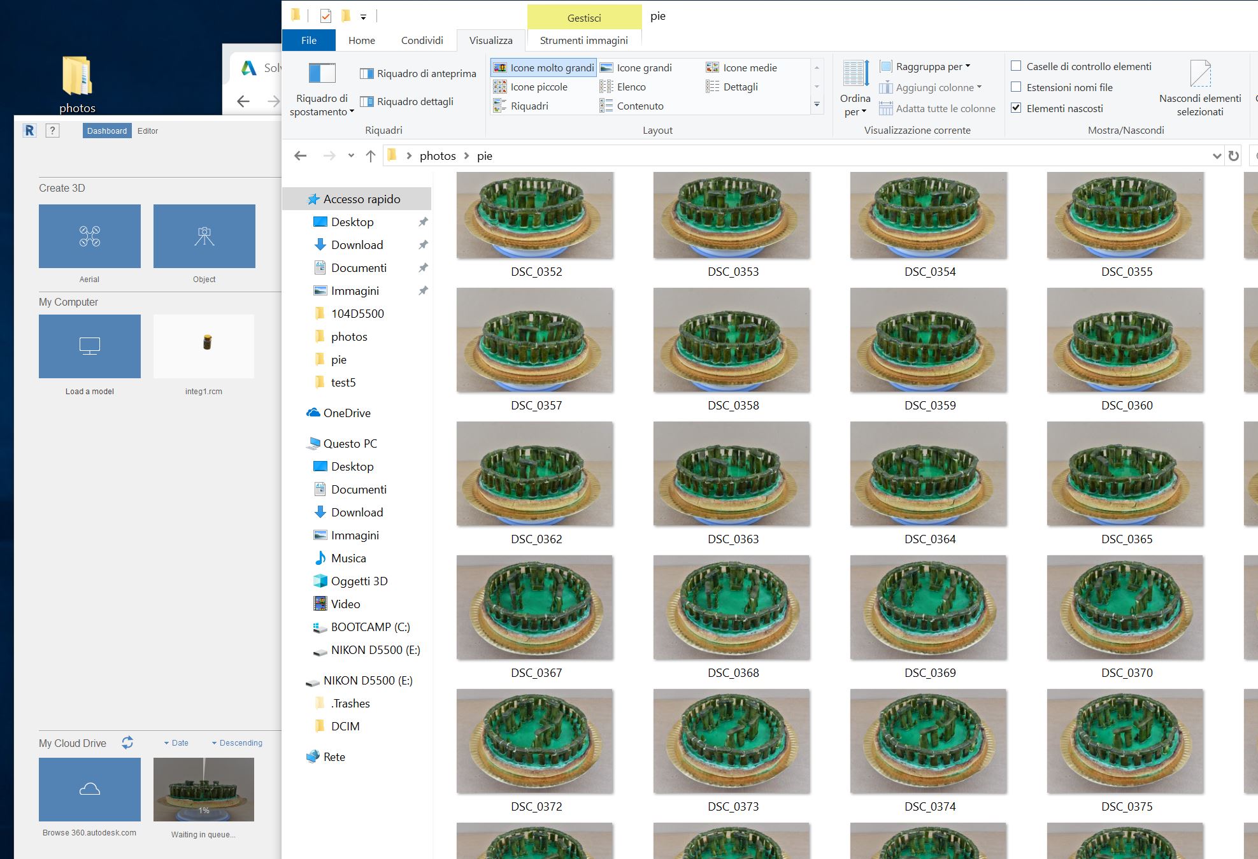
Task: Click the Riquadro di spostamento icon
Action: click(322, 73)
